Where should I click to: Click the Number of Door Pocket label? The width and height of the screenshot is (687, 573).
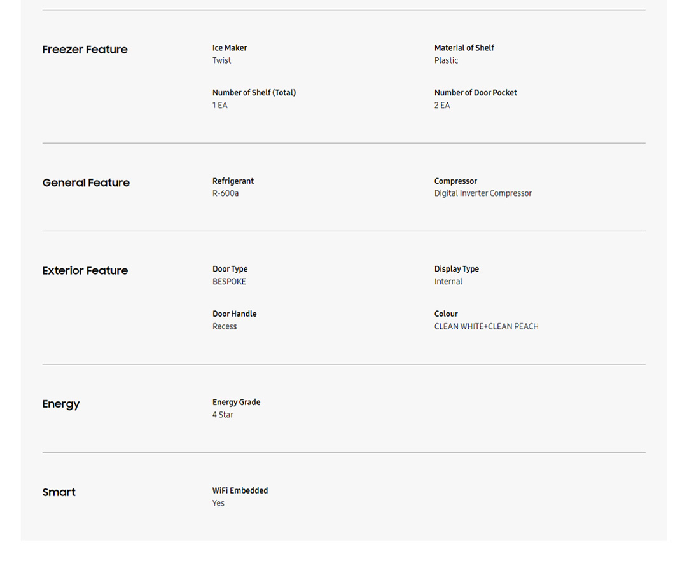[475, 93]
